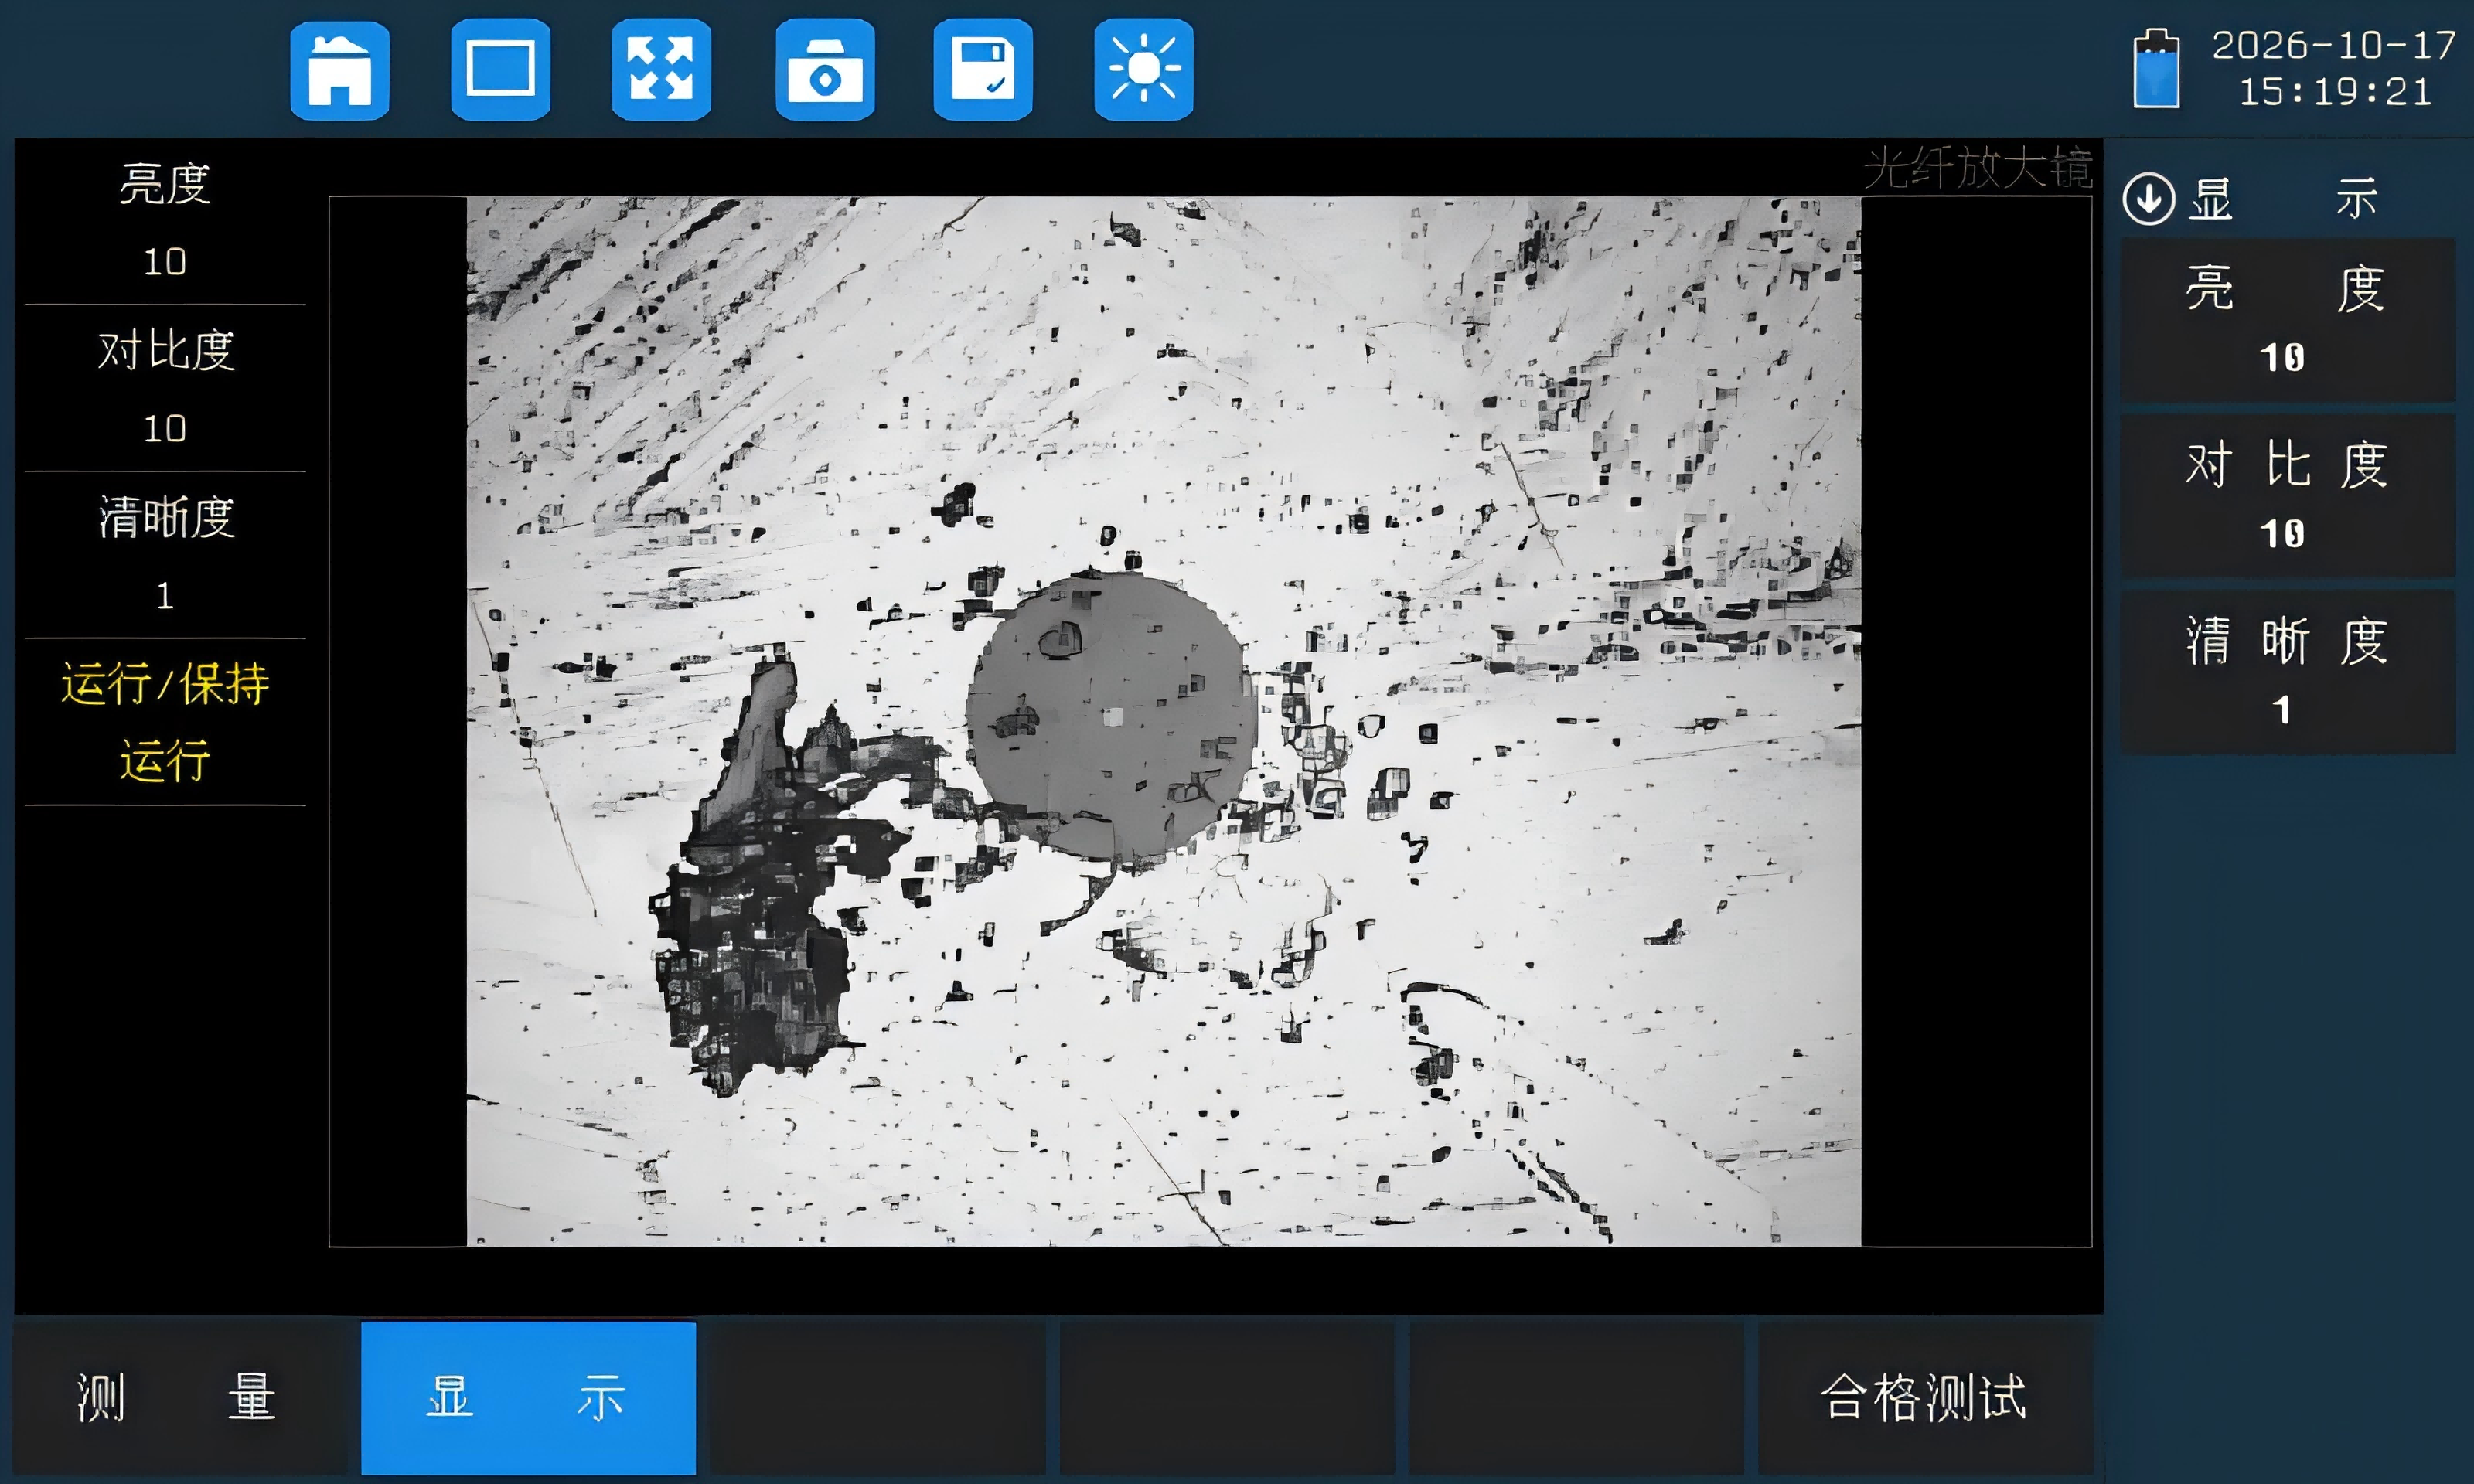
Task: Select 清晰度 setting in right panel
Action: [2288, 671]
